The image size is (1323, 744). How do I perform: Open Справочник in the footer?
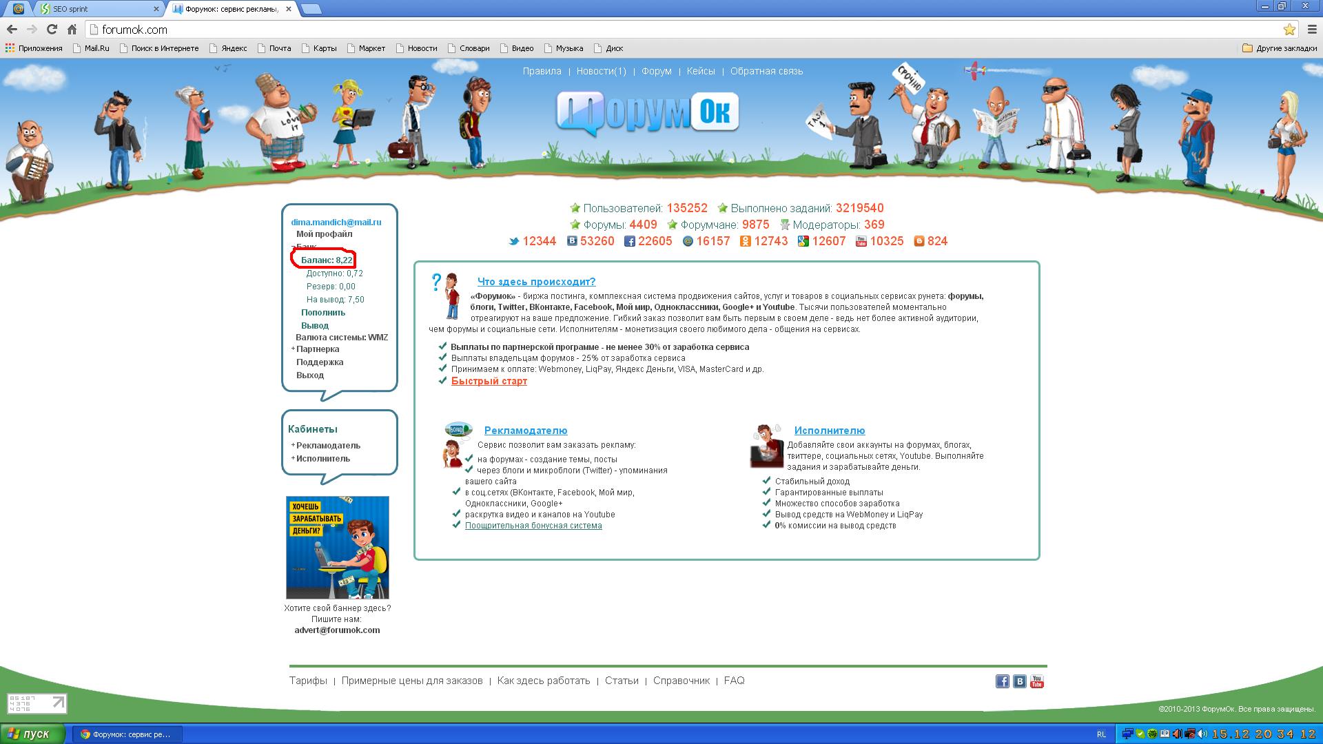(681, 681)
